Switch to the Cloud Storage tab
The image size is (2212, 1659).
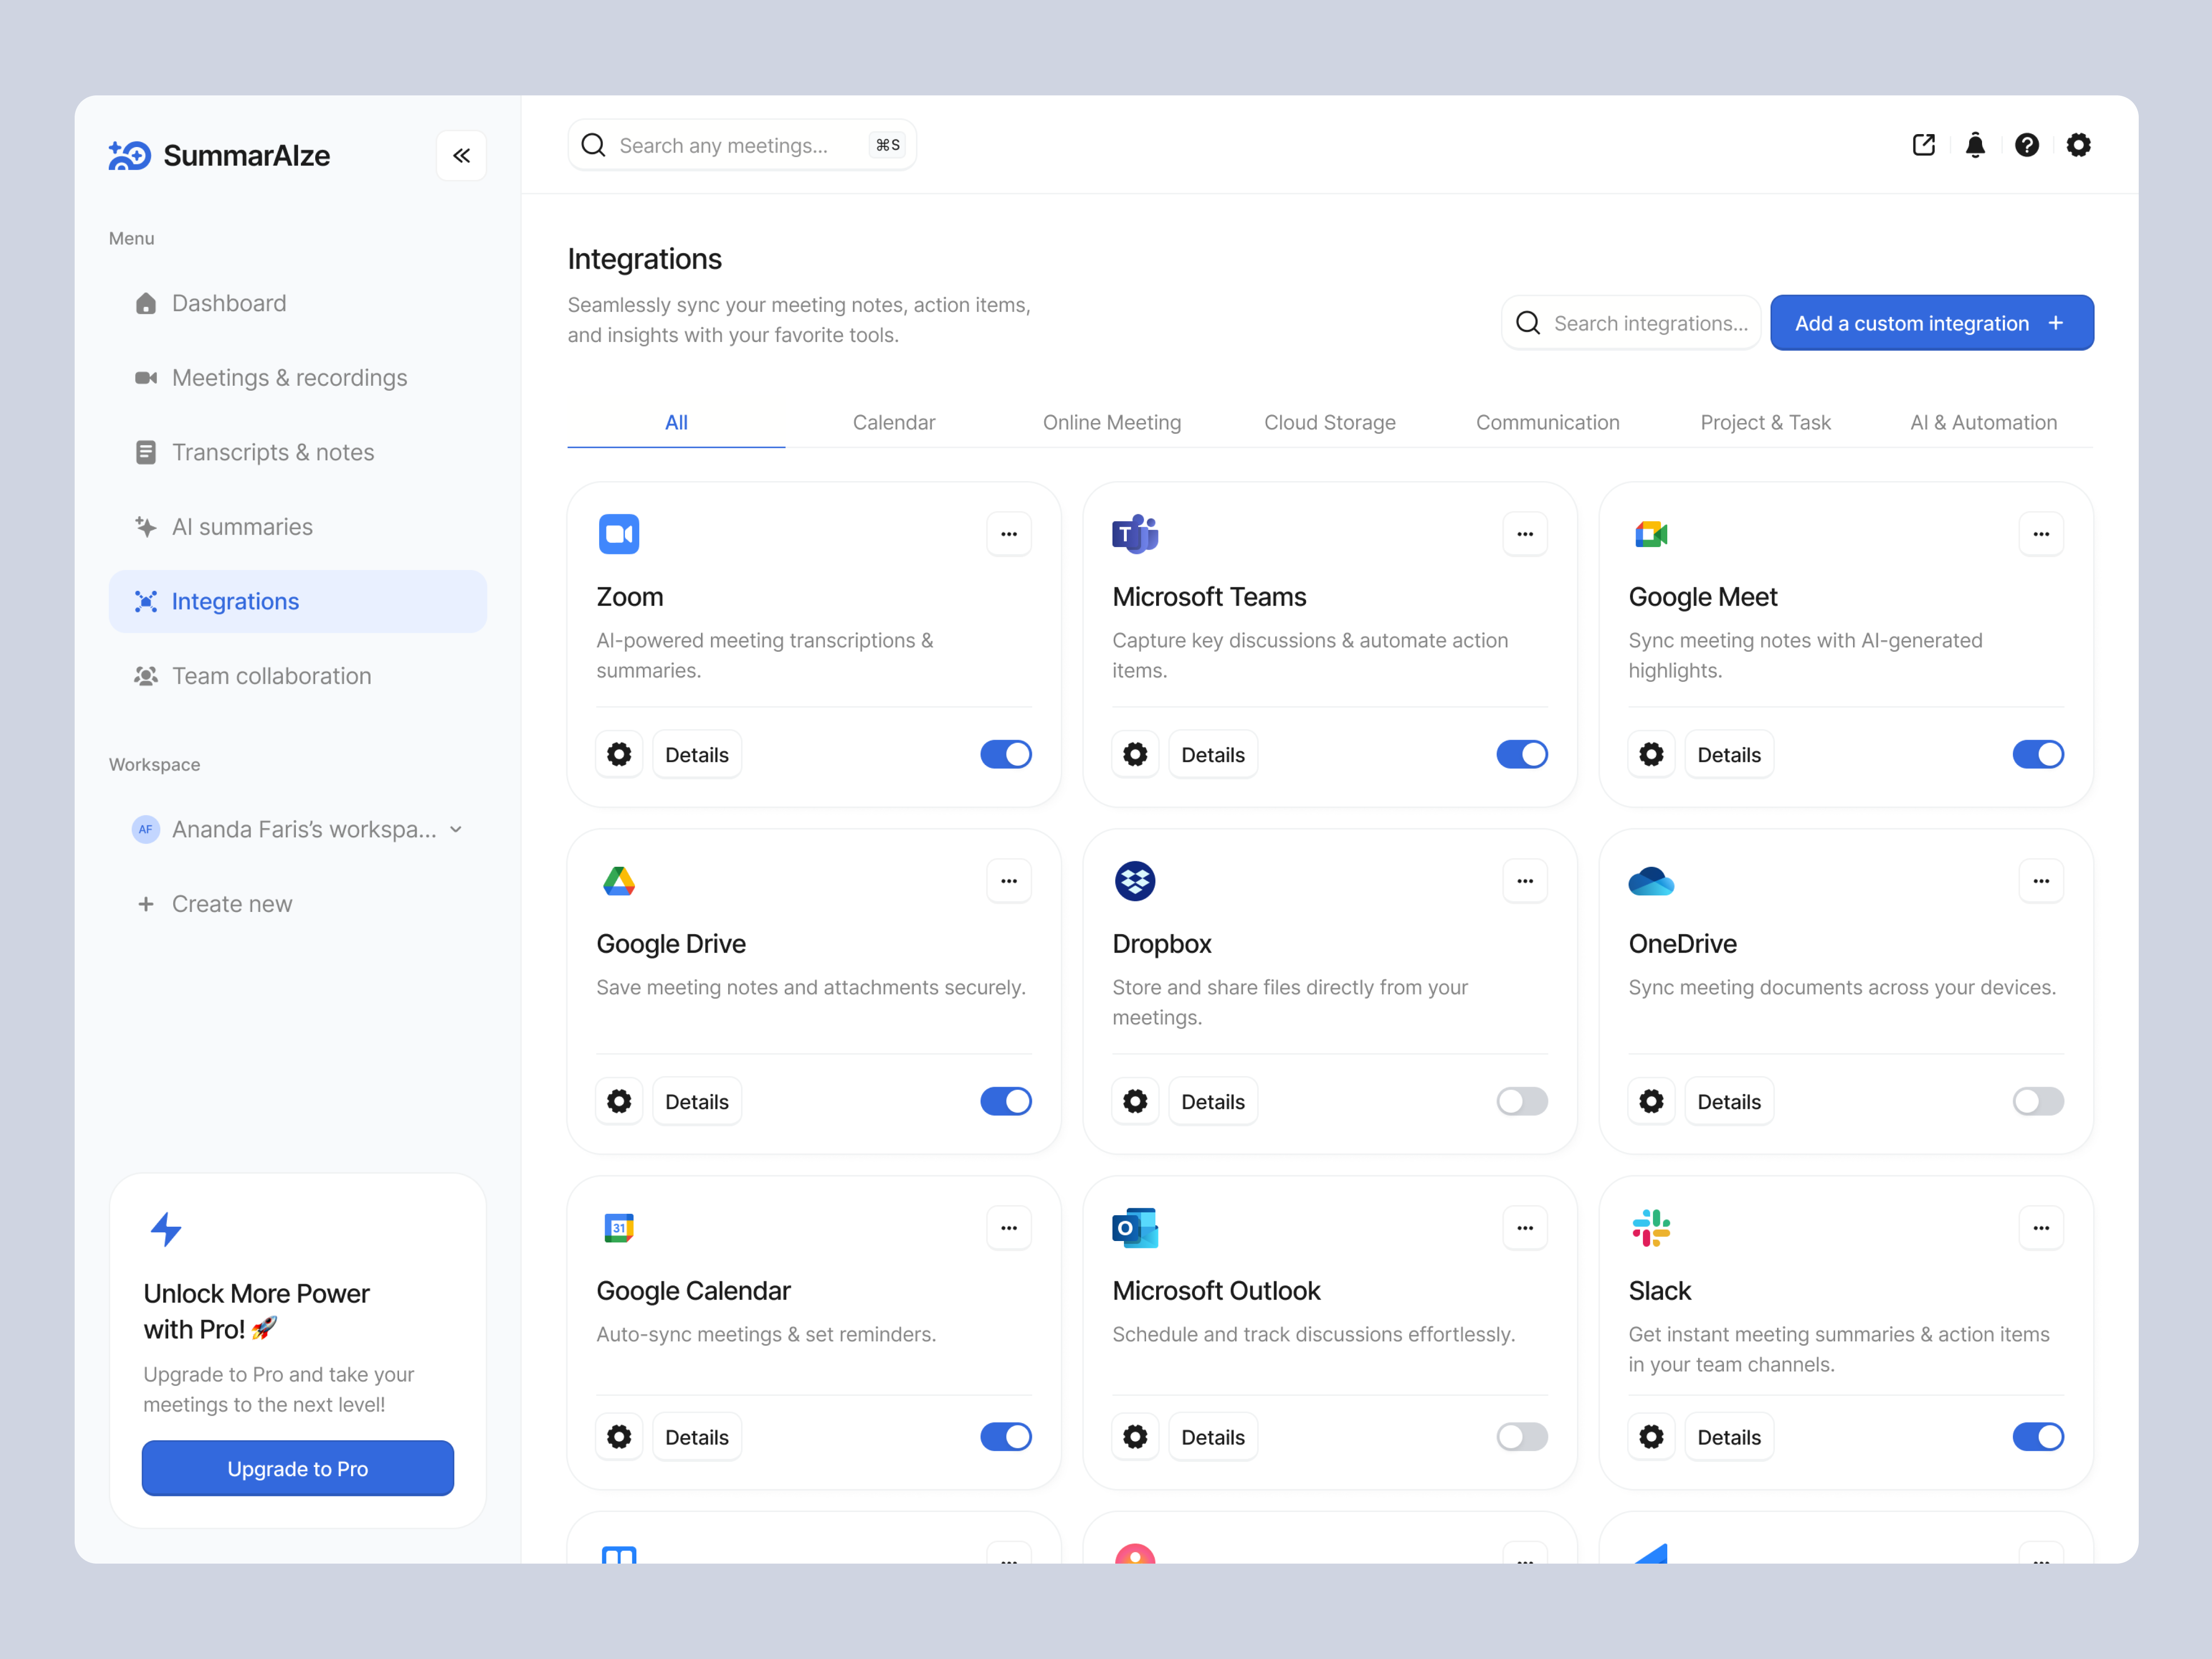(1330, 422)
